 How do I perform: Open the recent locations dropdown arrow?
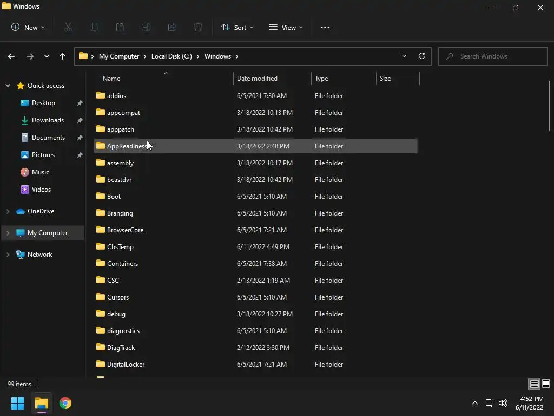47,56
